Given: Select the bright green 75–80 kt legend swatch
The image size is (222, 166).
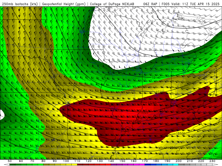Looking at the screenshot, I should pyautogui.click(x=41, y=164).
